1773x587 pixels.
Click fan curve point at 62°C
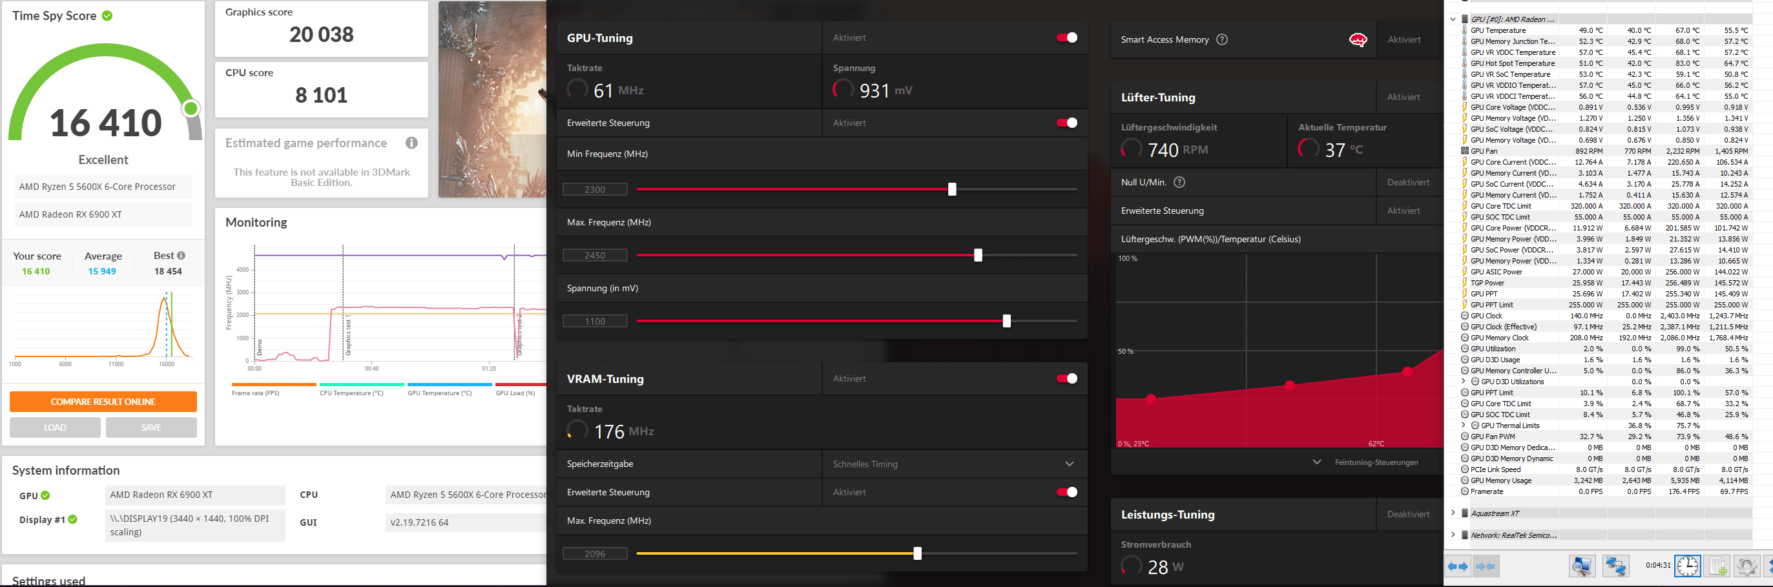(x=1407, y=373)
